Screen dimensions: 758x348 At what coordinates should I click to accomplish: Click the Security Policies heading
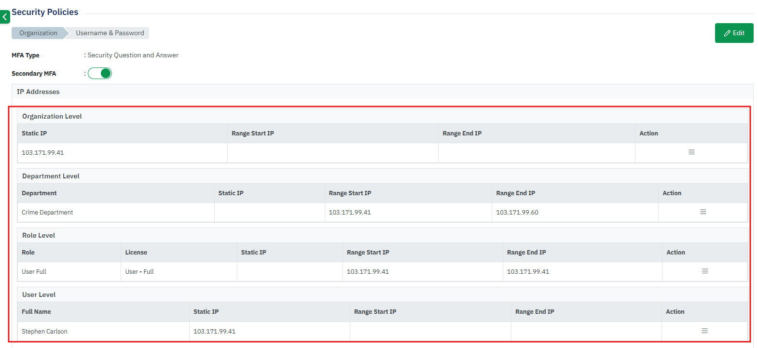45,12
